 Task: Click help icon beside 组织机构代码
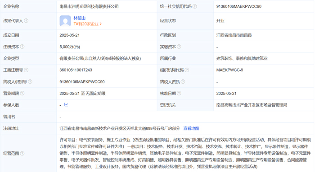[x=187, y=70]
